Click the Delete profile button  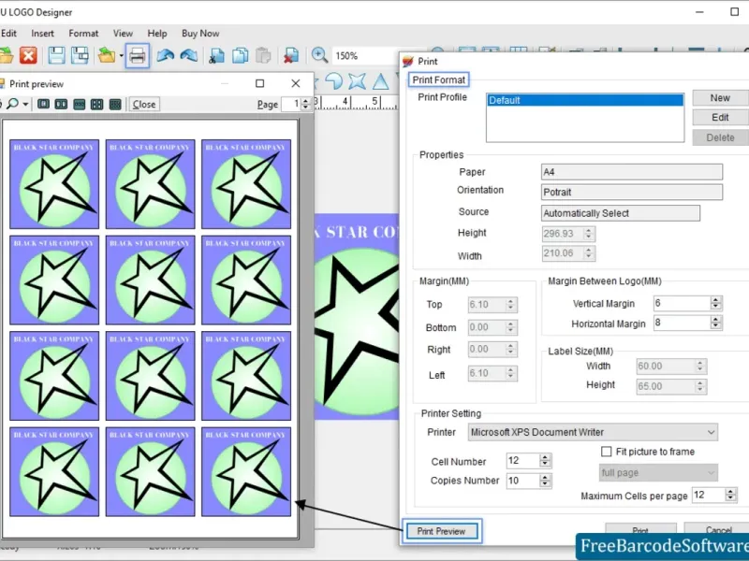pyautogui.click(x=720, y=137)
